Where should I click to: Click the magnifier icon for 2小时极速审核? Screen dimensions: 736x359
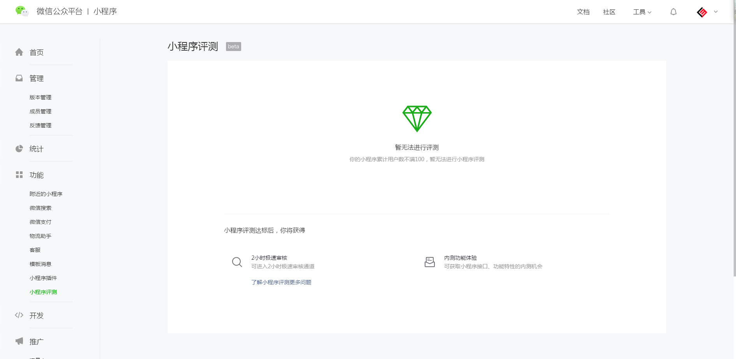coord(237,262)
